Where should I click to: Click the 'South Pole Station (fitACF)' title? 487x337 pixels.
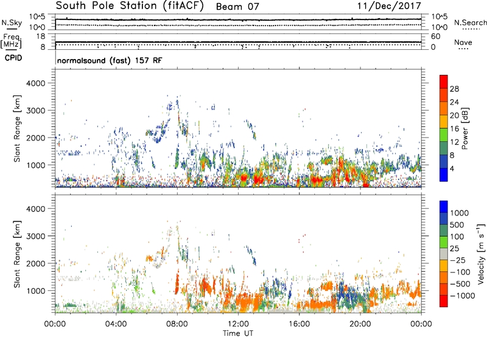point(130,6)
